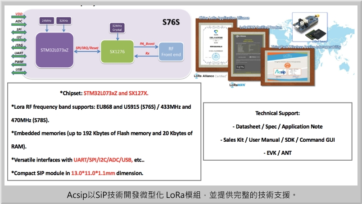Click the LoRa Alliance Certified logo

210,76
